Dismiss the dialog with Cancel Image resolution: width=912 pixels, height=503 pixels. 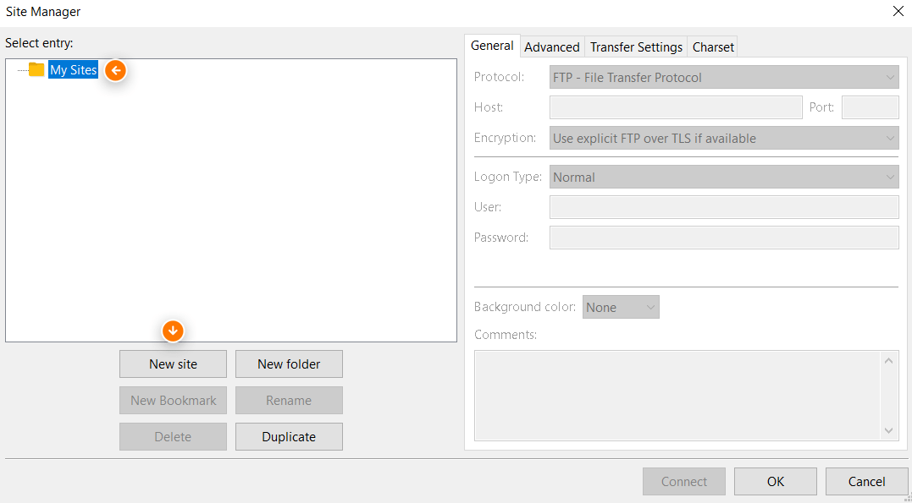click(x=866, y=481)
